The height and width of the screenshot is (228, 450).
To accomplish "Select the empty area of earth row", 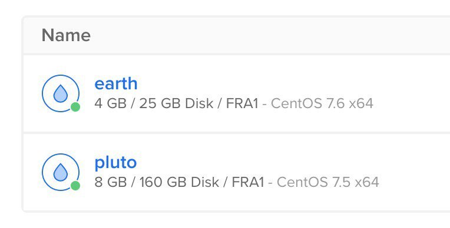I will pyautogui.click(x=411, y=93).
